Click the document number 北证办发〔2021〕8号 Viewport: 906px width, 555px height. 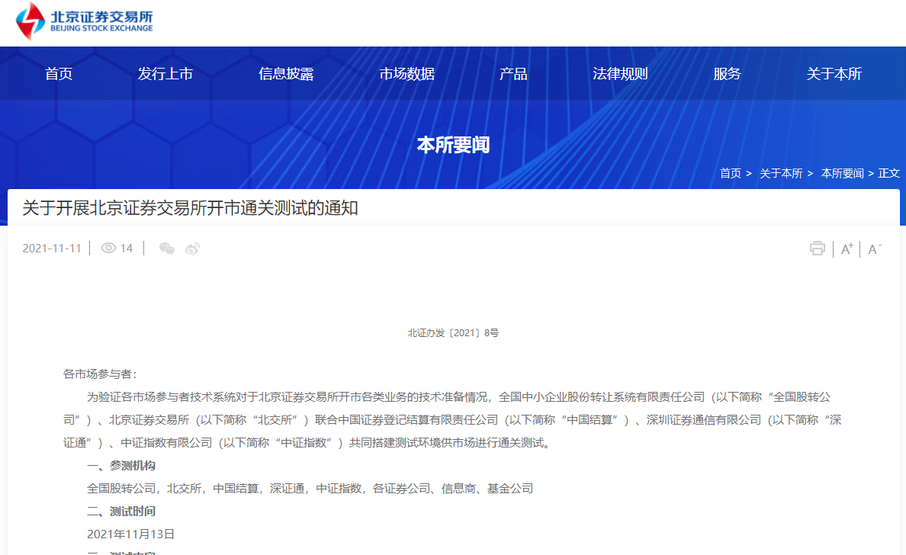coord(453,332)
